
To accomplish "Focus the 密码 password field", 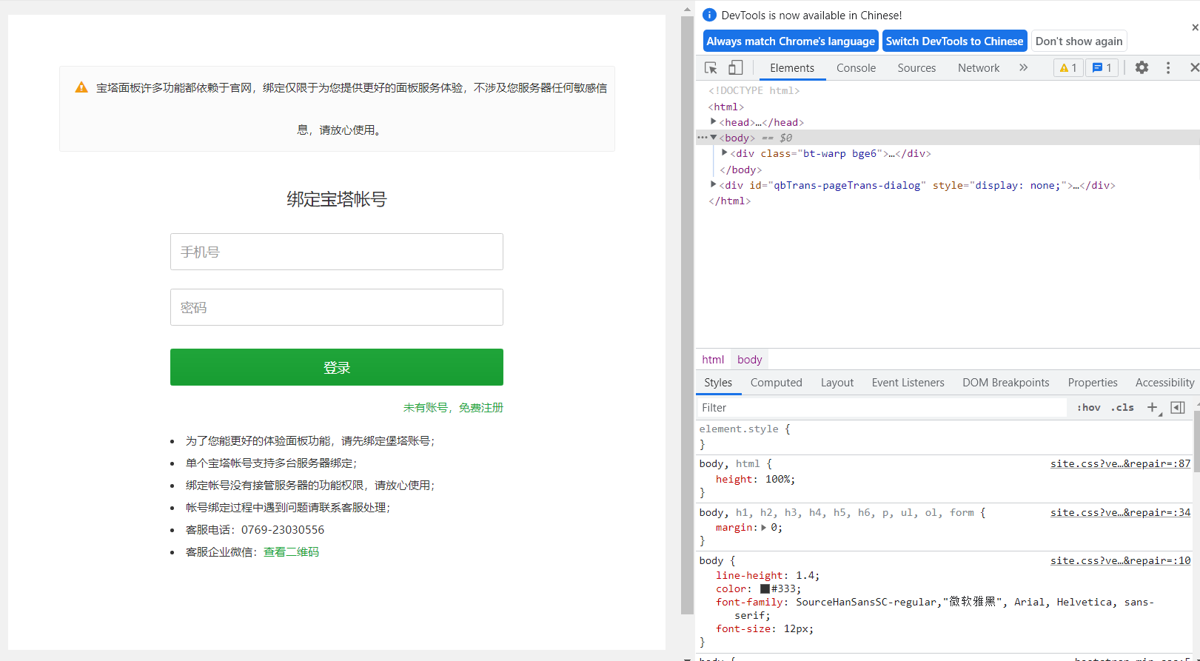I will pyautogui.click(x=337, y=307).
